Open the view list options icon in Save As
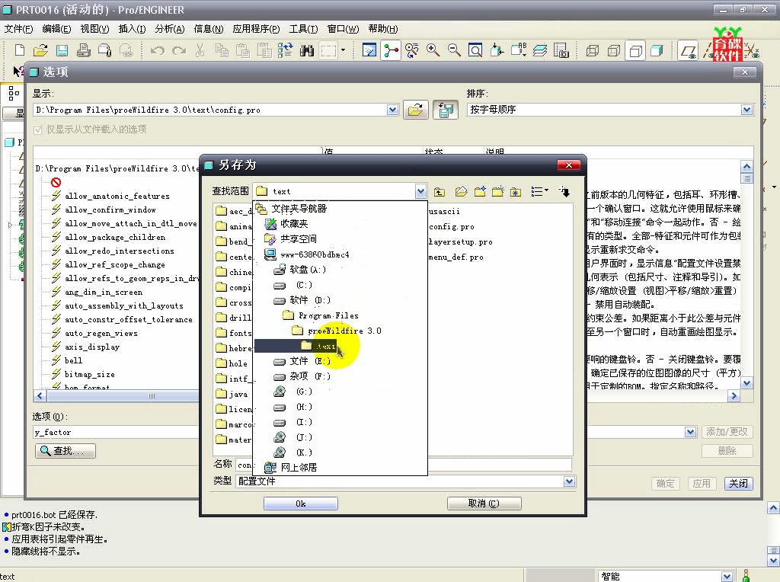The height and width of the screenshot is (582, 780). [x=539, y=191]
